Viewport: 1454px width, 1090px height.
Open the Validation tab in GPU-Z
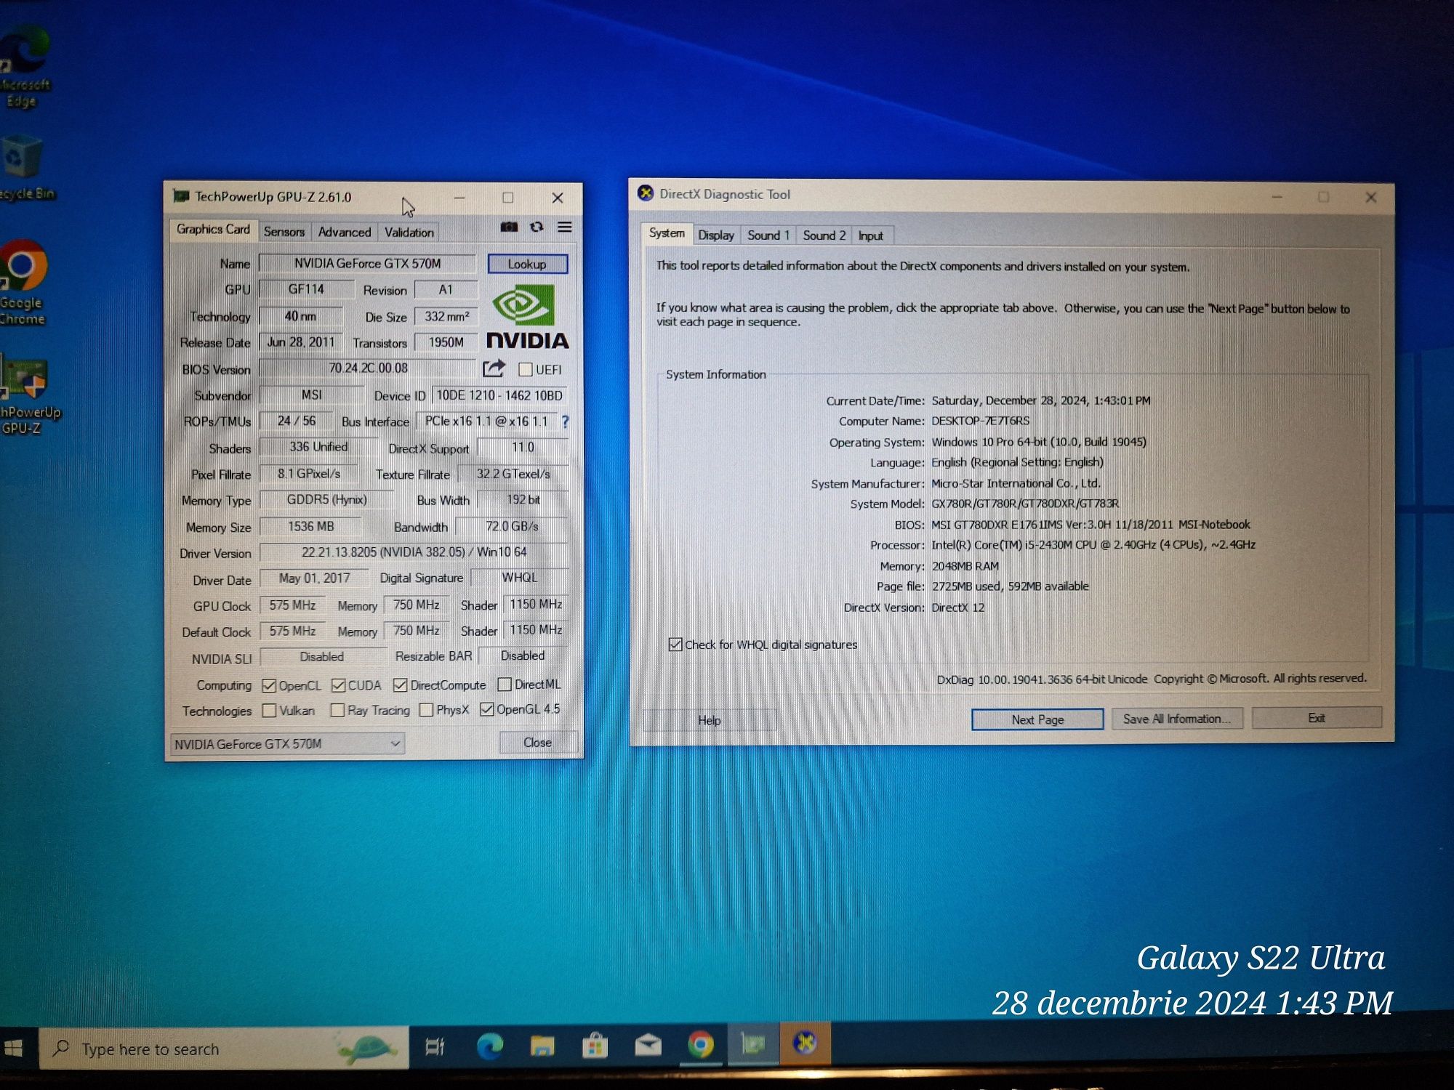(409, 233)
